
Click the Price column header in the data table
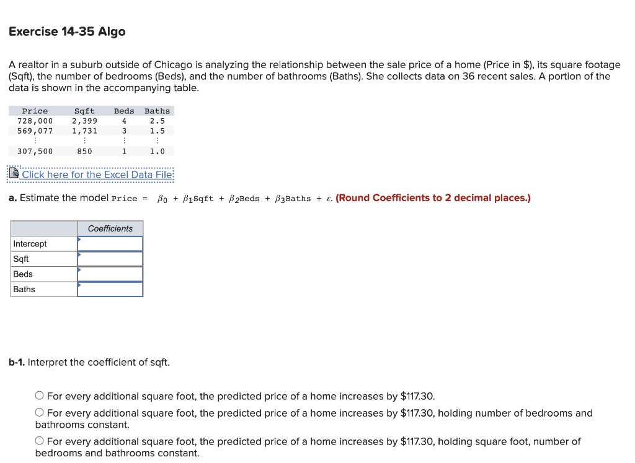coord(35,111)
